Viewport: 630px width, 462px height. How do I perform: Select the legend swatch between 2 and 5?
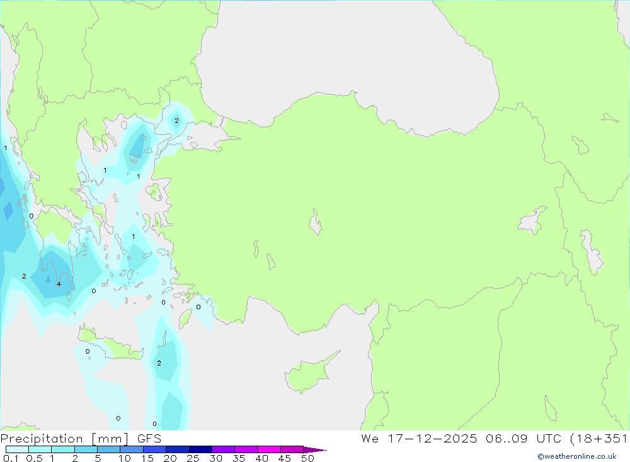pyautogui.click(x=86, y=449)
